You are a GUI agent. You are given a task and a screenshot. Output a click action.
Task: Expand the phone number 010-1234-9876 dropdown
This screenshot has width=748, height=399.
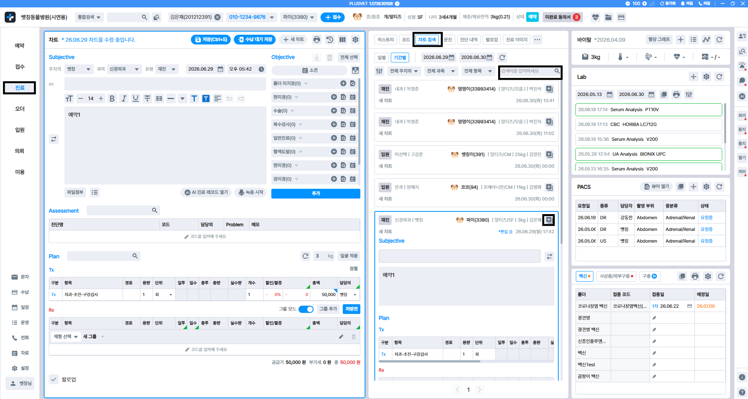(x=272, y=17)
